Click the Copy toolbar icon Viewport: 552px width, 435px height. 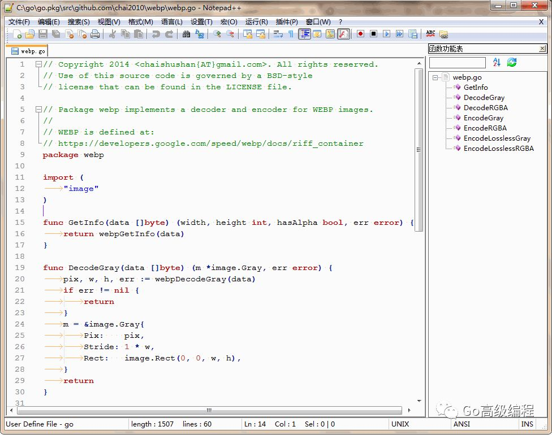[x=126, y=34]
